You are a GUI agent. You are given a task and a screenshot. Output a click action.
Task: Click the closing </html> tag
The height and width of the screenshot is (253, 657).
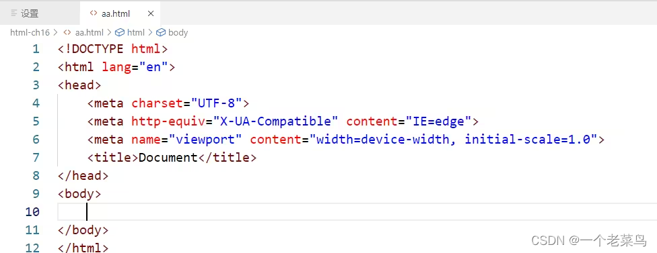(x=83, y=248)
